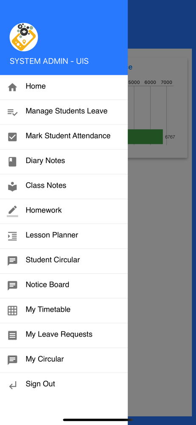The width and height of the screenshot is (196, 425).
Task: Open the Class Notes label
Action: tap(46, 185)
